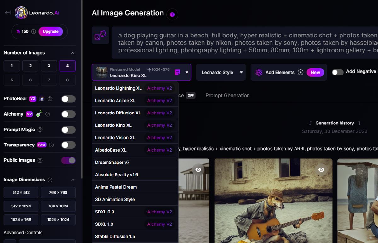
Task: Choose SDXL 1.0 model
Action: tap(135, 224)
